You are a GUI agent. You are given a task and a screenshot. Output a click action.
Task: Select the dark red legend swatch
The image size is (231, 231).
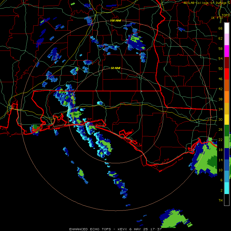click(x=227, y=63)
